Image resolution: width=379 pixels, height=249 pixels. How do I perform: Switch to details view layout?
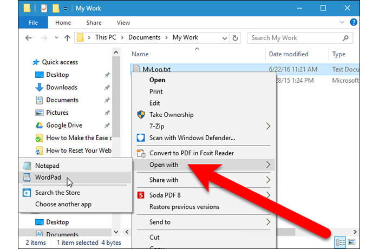(x=341, y=241)
